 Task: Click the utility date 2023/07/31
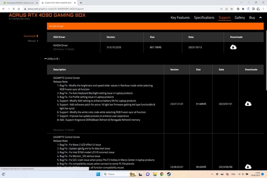coord(225,104)
